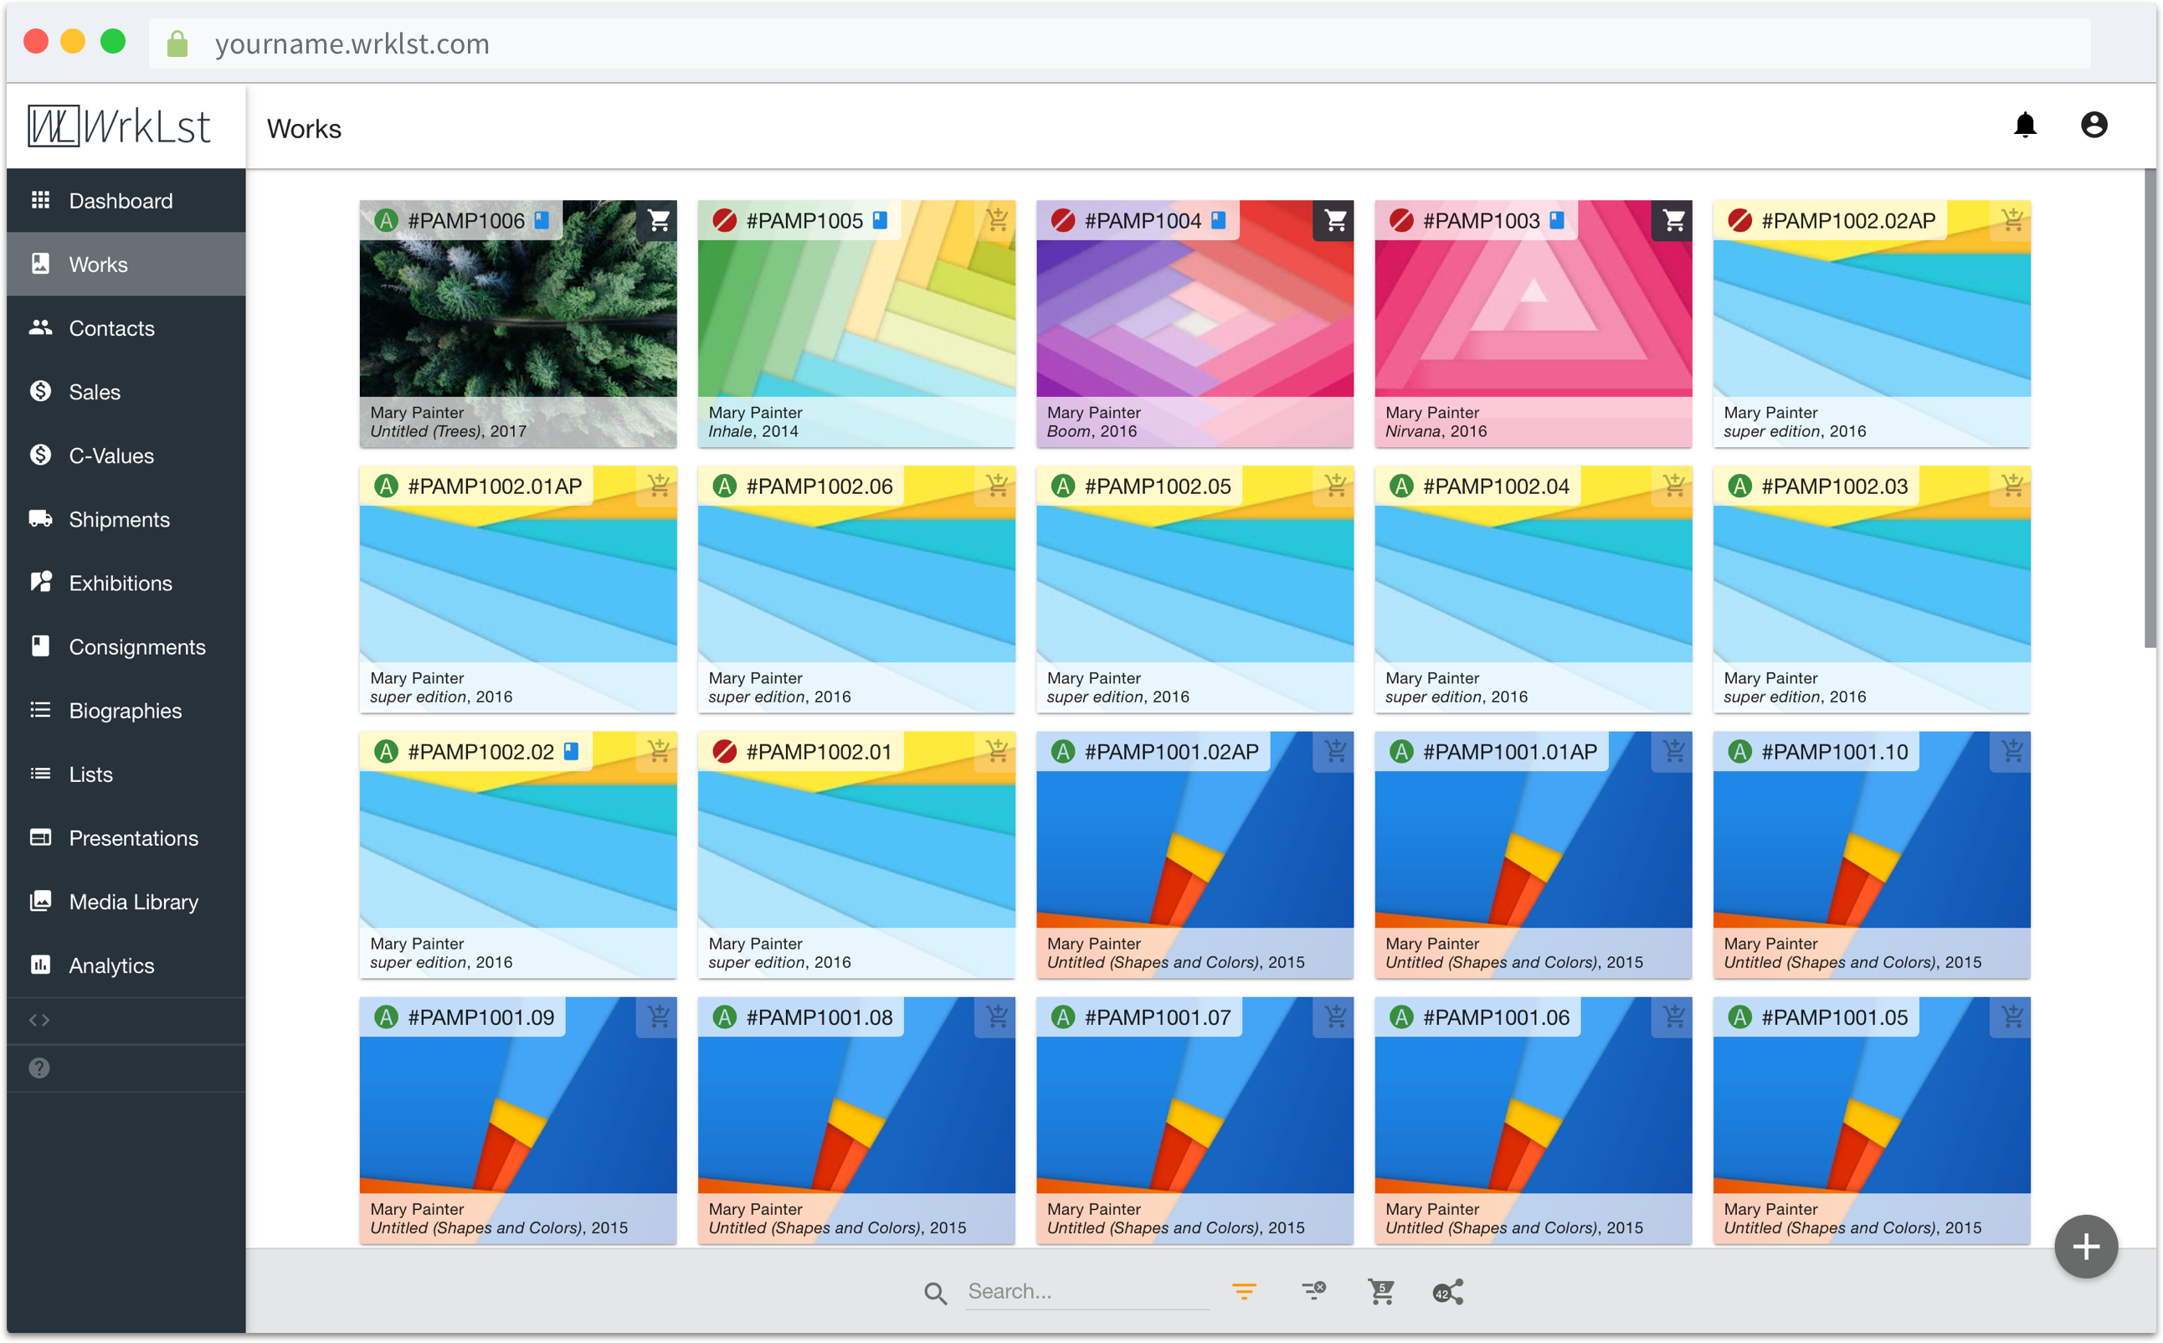Clear filters with the filter-remove icon
Image resolution: width=2163 pixels, height=1343 pixels.
coord(1313,1291)
